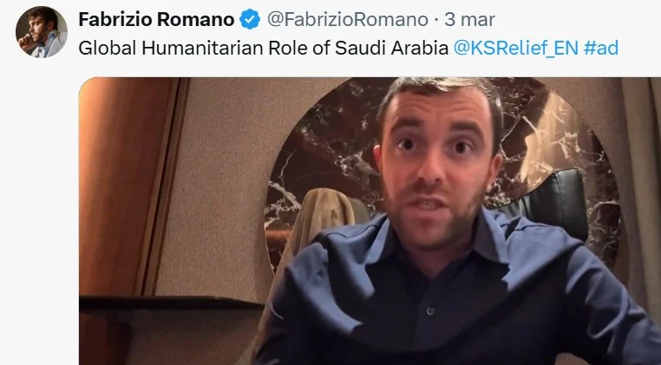Open the tweet via the 3 mar timestamp
This screenshot has height=365, width=661.
point(469,19)
